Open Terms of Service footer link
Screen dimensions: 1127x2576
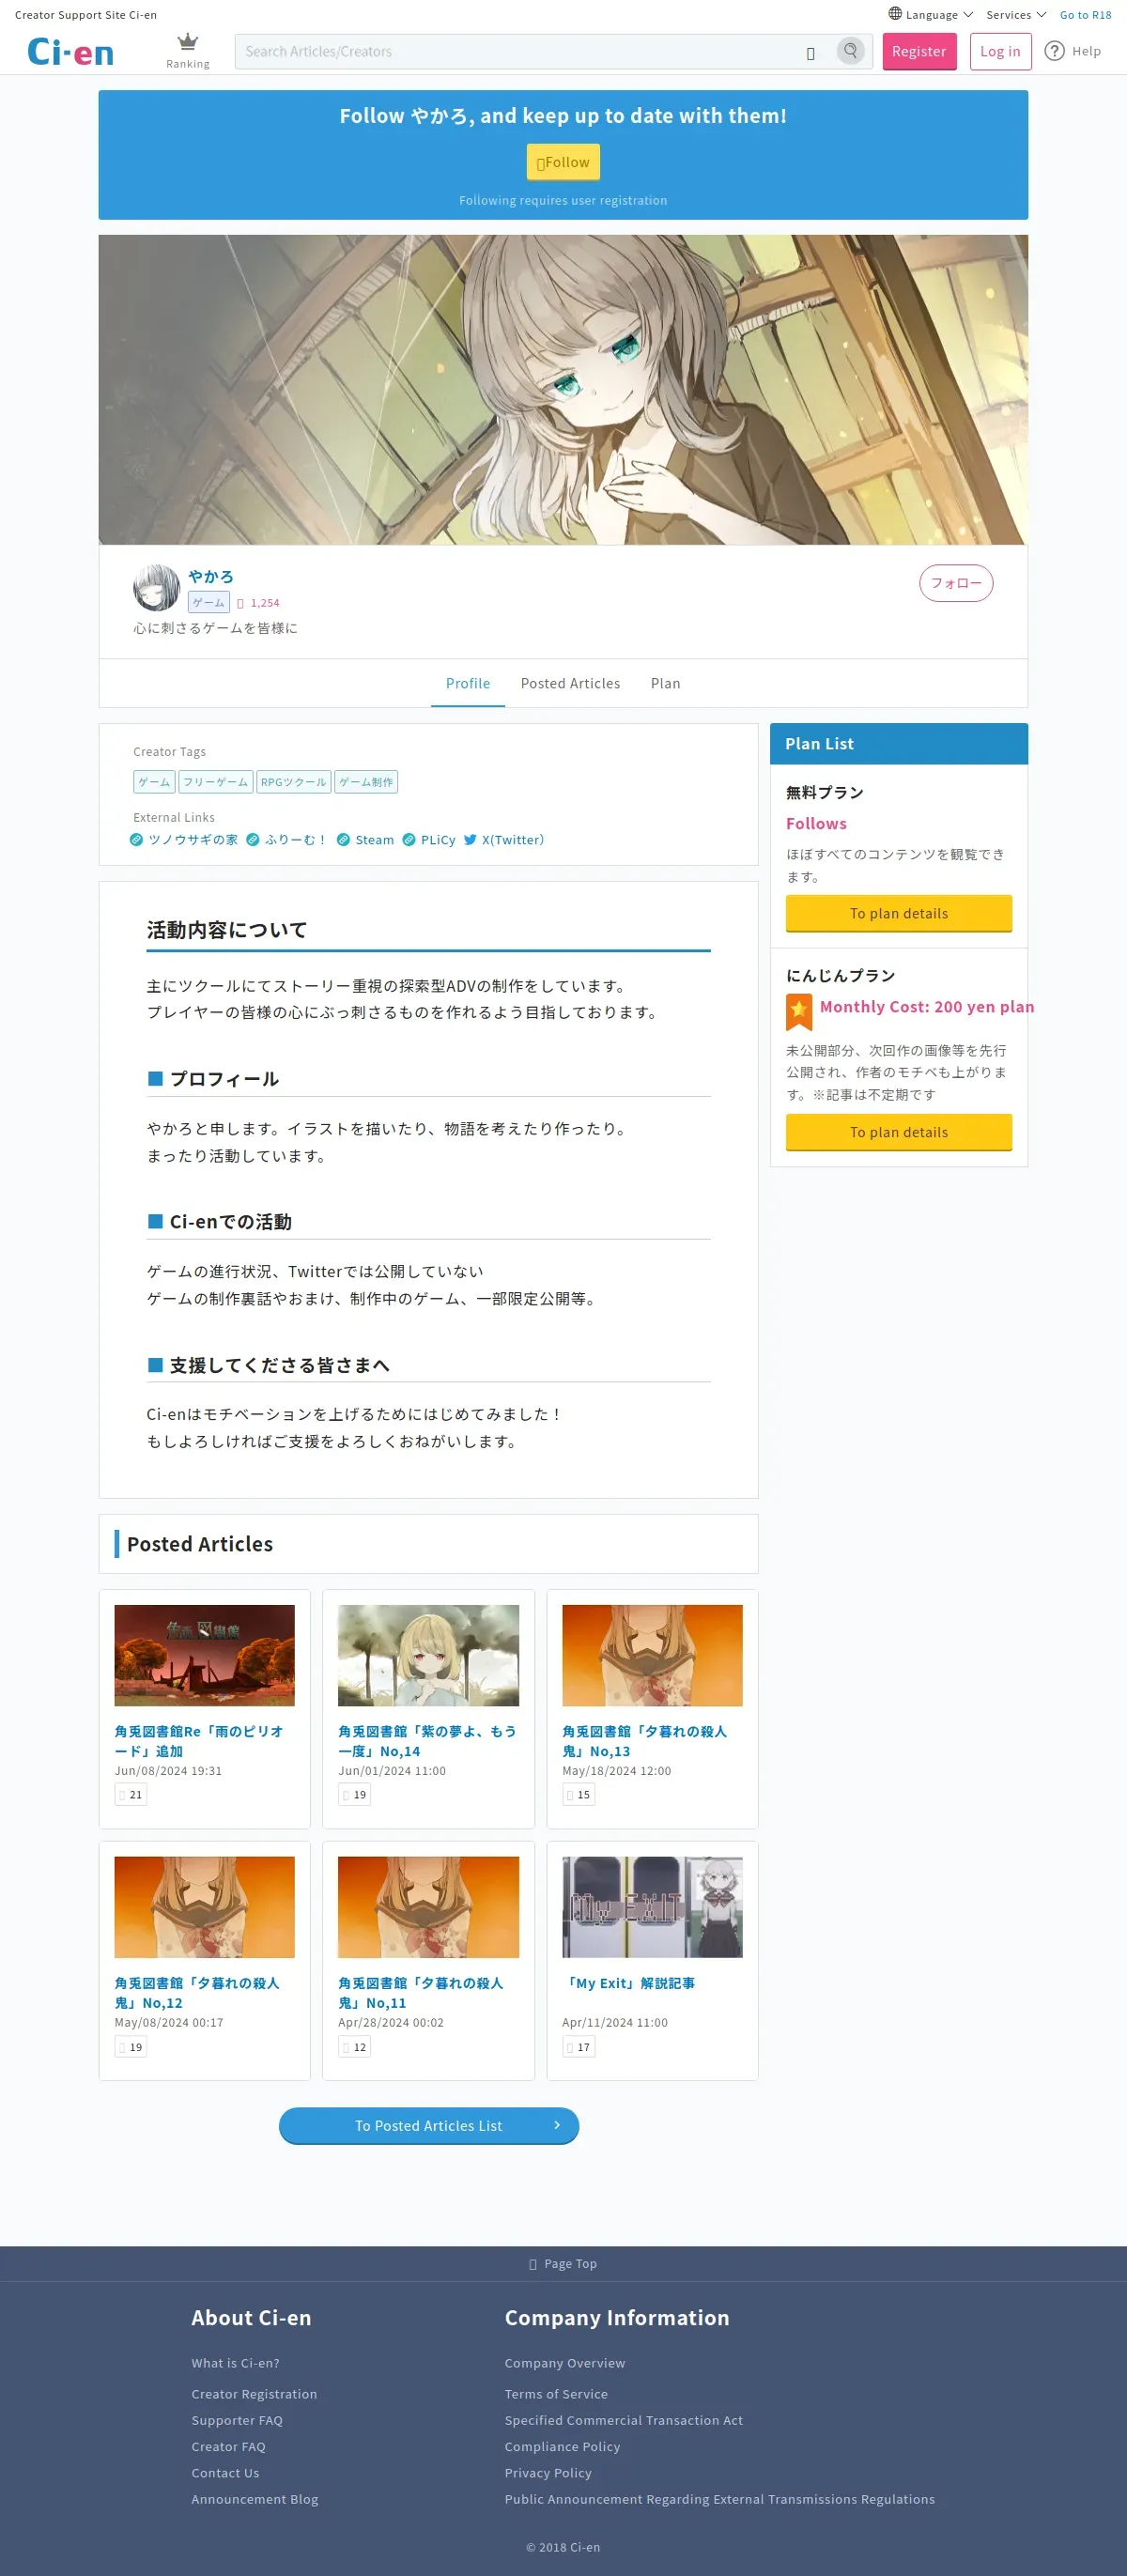[556, 2394]
